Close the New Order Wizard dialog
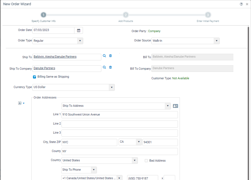 247,4
